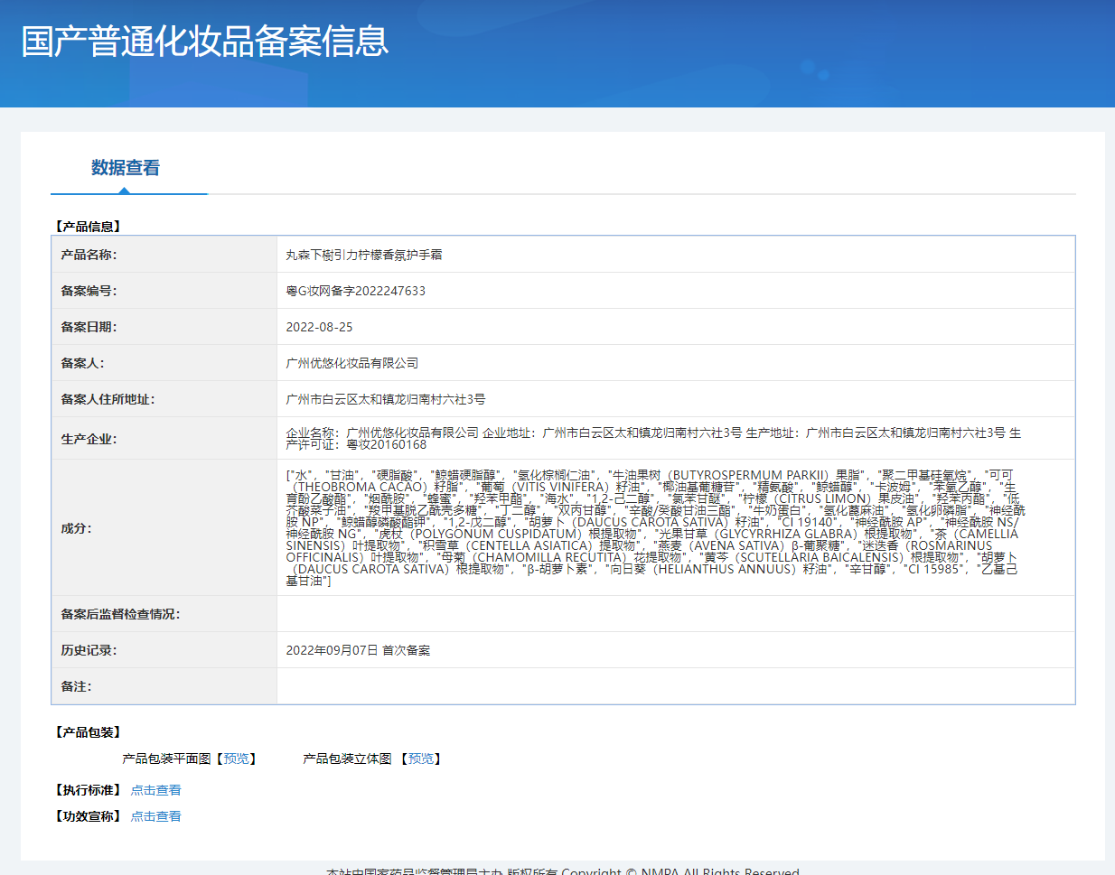Open 预览 link for 产品包装平面图
This screenshot has height=875, width=1115.
237,759
